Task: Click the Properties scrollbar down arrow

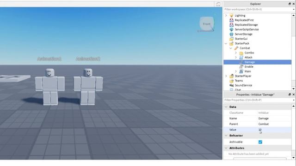Action: [x=294, y=158]
